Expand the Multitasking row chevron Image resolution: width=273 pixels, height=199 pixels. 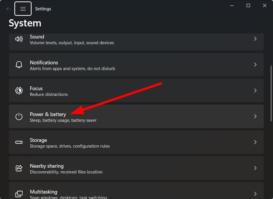(255, 194)
